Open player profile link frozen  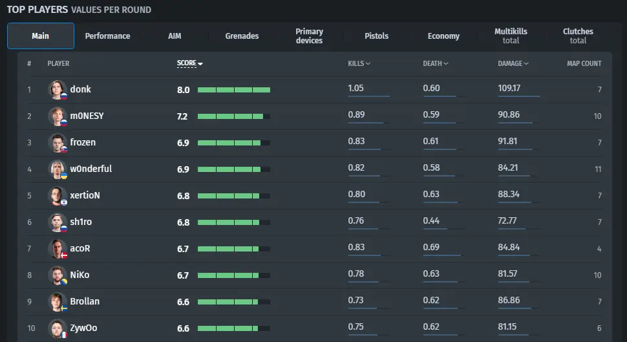pyautogui.click(x=83, y=142)
